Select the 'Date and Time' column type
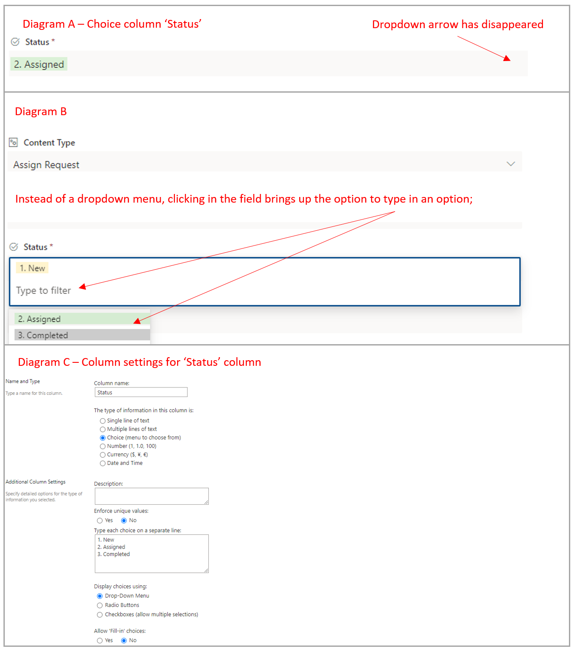This screenshot has height=652, width=575. coord(103,463)
